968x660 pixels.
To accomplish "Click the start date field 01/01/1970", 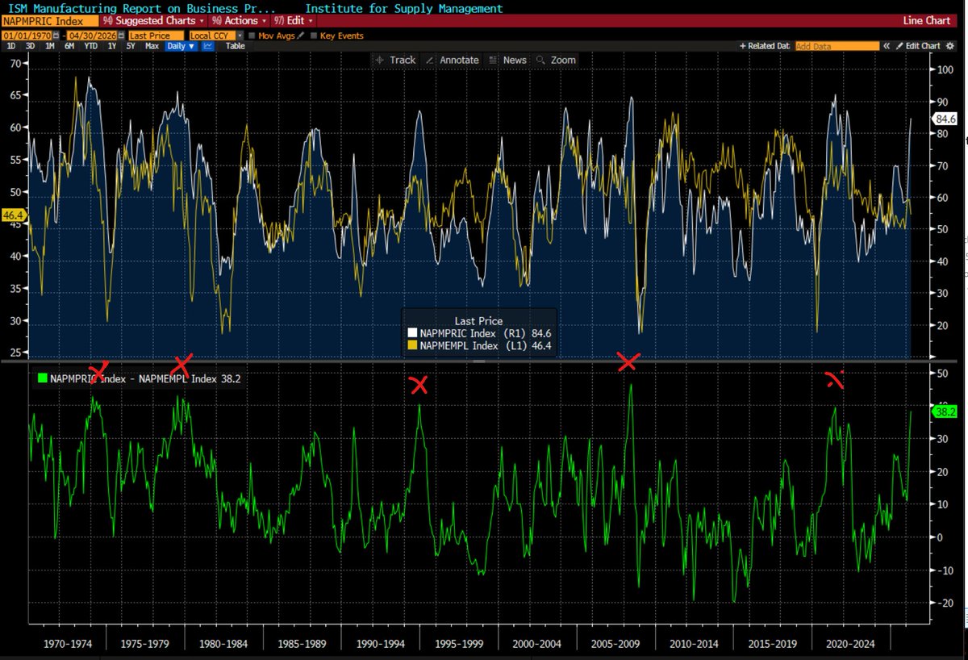I will pyautogui.click(x=26, y=36).
